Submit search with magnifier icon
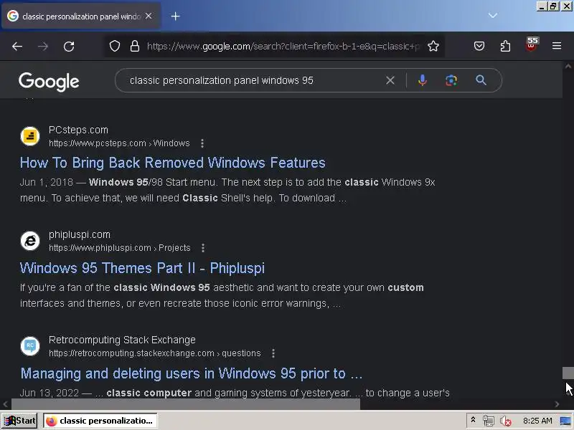 click(x=481, y=80)
